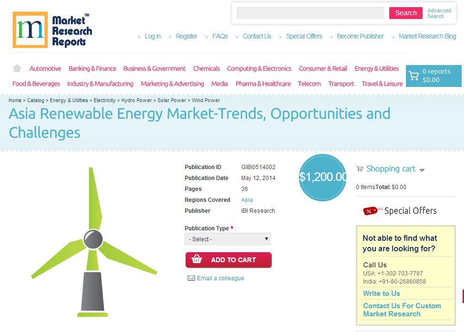Click Catalog in the breadcrumb
This screenshot has height=332, width=464.
pos(36,100)
